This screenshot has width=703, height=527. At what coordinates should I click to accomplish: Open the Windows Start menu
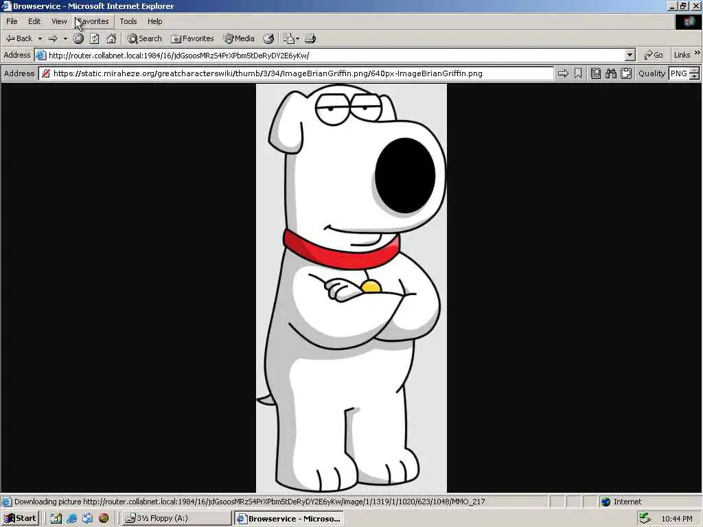(20, 518)
